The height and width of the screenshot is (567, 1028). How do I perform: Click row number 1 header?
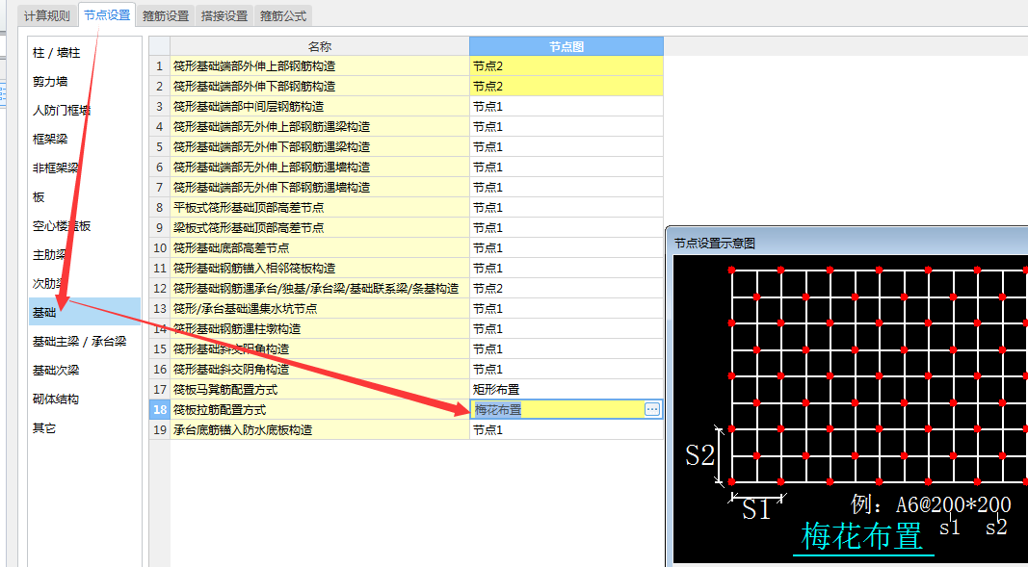(160, 66)
